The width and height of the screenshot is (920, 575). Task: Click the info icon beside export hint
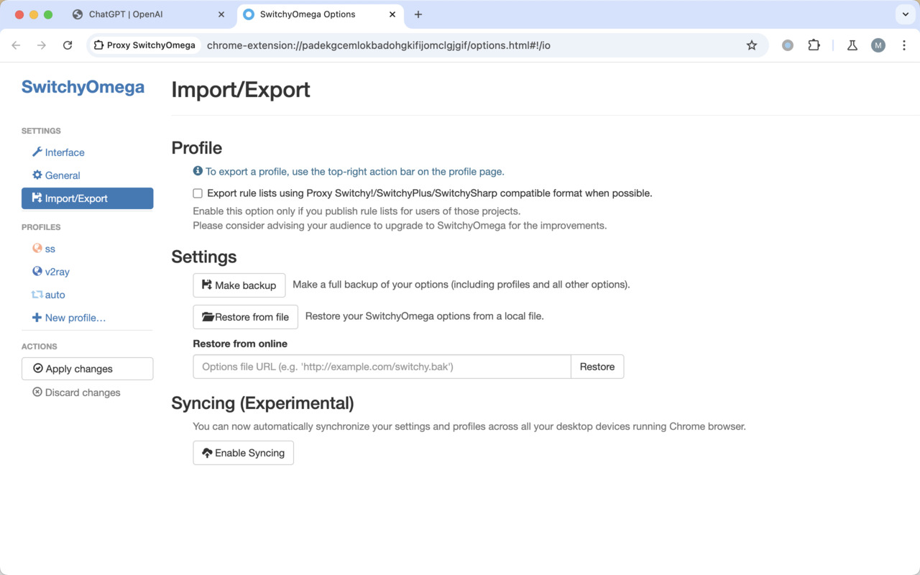tap(198, 171)
